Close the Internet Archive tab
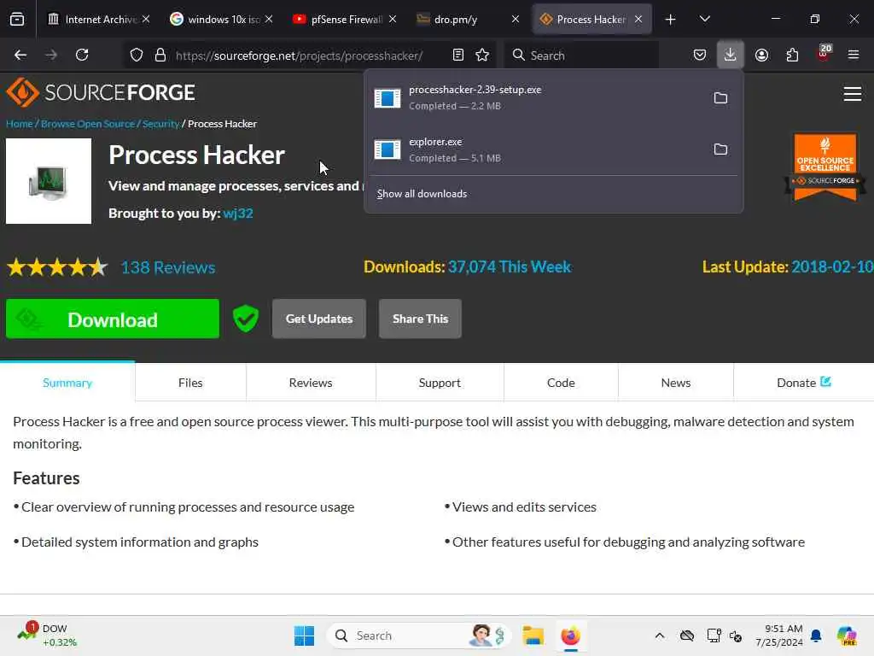 [146, 20]
